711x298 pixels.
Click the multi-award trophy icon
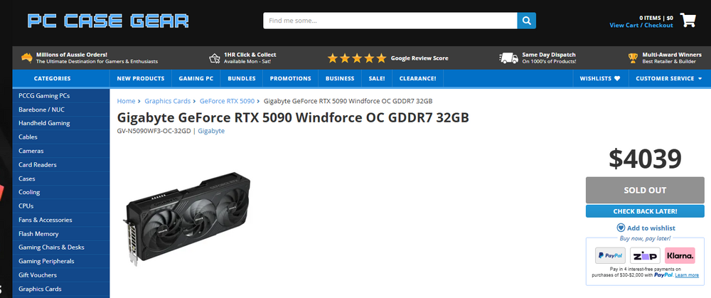633,58
